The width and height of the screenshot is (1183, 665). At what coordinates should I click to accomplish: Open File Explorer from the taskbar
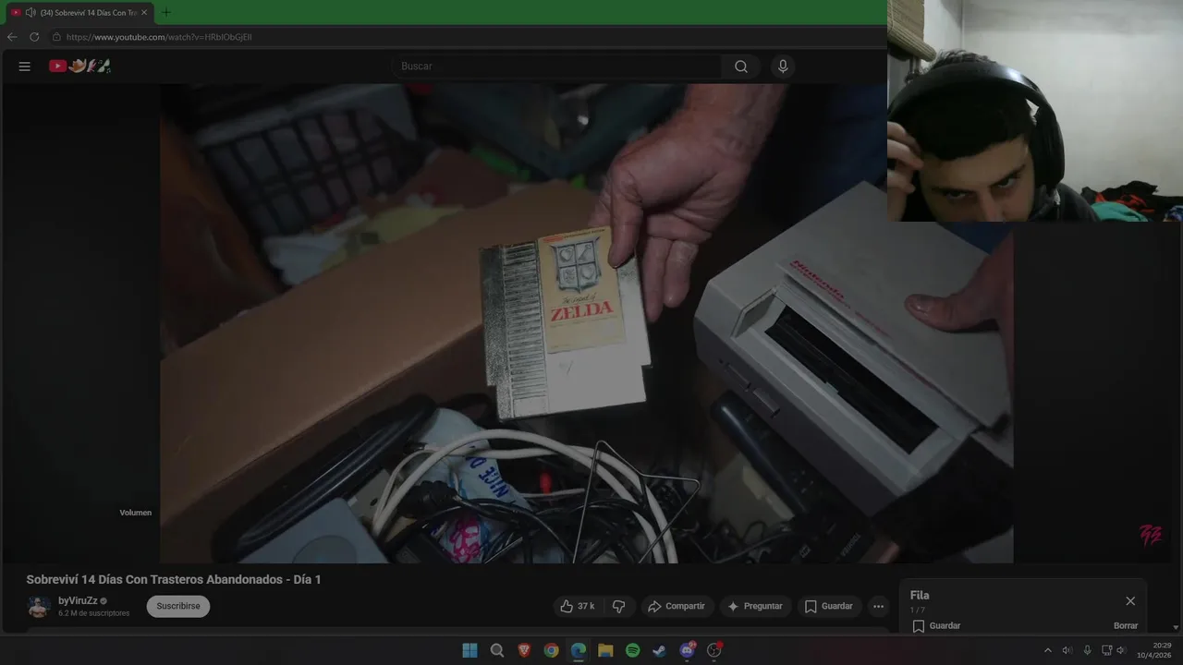tap(605, 650)
